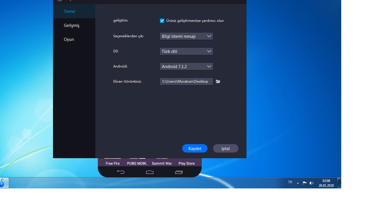Expand the Bilgi istemi mesajı dropdown
This screenshot has height=215, width=383.
coord(186,36)
